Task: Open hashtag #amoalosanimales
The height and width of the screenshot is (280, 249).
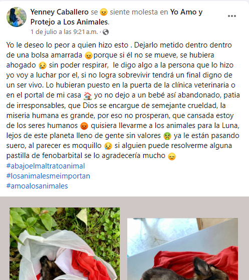Action: pos(37,186)
